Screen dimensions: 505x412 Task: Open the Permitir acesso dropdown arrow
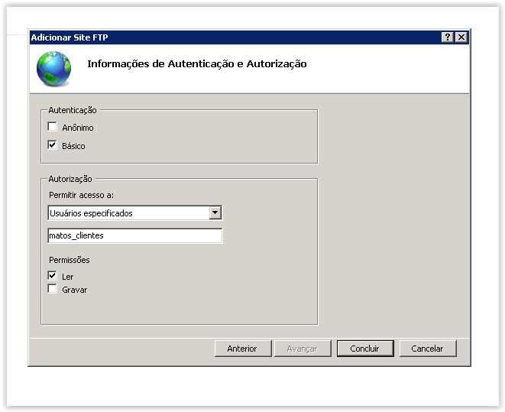215,213
